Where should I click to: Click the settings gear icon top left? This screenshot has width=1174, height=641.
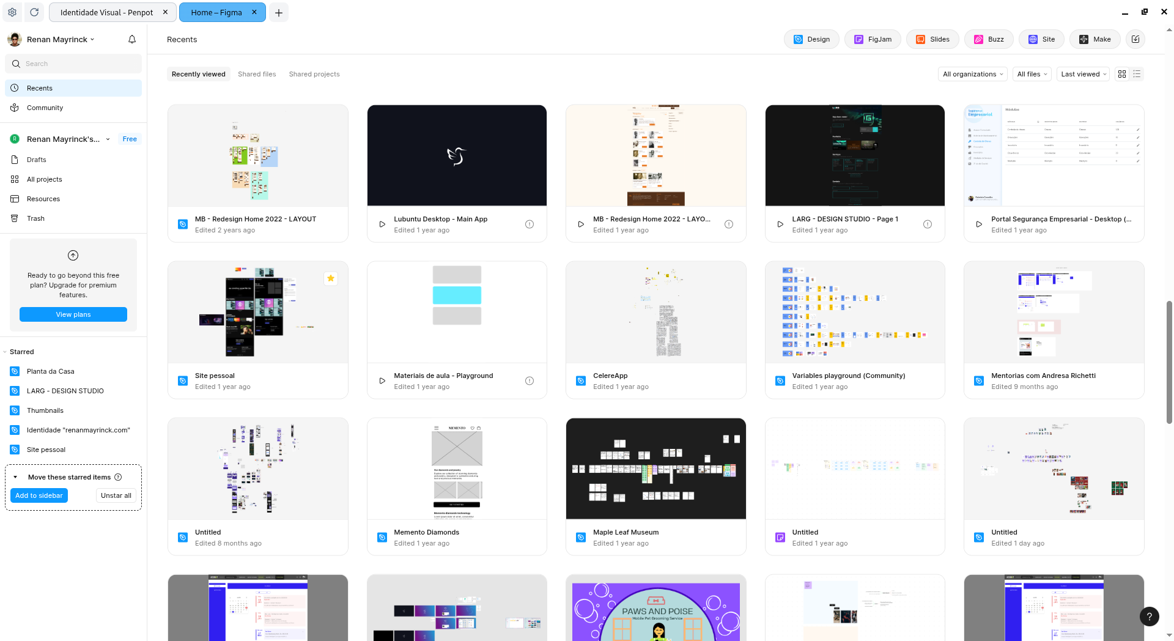(12, 12)
